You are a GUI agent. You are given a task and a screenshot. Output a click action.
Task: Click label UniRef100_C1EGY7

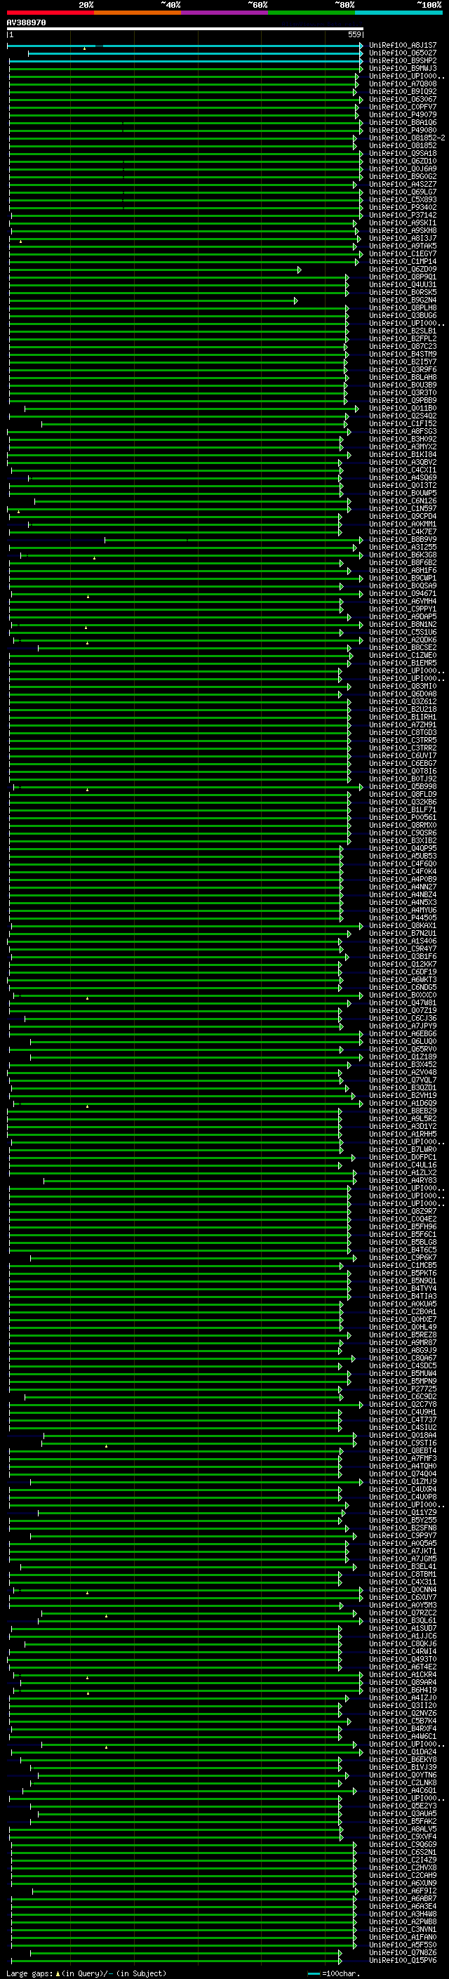tap(403, 254)
